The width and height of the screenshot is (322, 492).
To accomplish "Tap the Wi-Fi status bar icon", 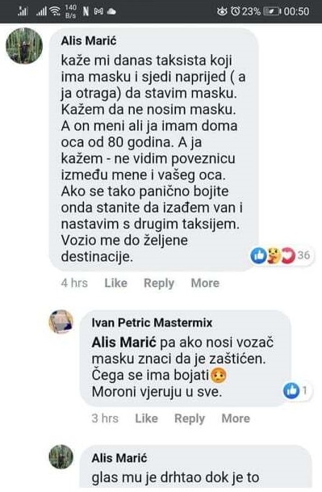I will pos(55,11).
